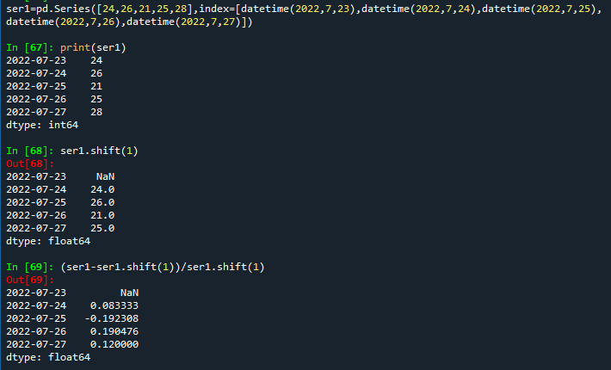
Task: Click the dtype: int64 output line
Action: point(41,125)
